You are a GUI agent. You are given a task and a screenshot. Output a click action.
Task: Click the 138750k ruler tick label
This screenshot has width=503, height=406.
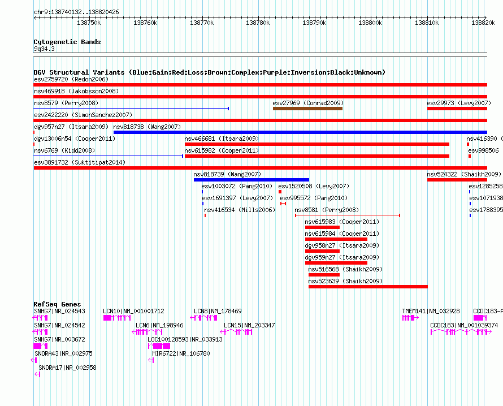click(x=89, y=23)
